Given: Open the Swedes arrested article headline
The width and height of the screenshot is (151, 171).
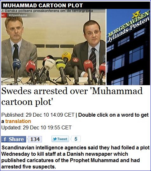Looking at the screenshot, I should pyautogui.click(x=72, y=97).
